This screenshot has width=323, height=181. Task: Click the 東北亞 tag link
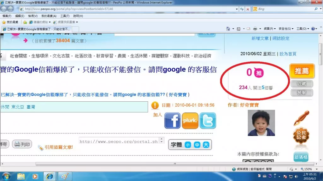coord(18,107)
